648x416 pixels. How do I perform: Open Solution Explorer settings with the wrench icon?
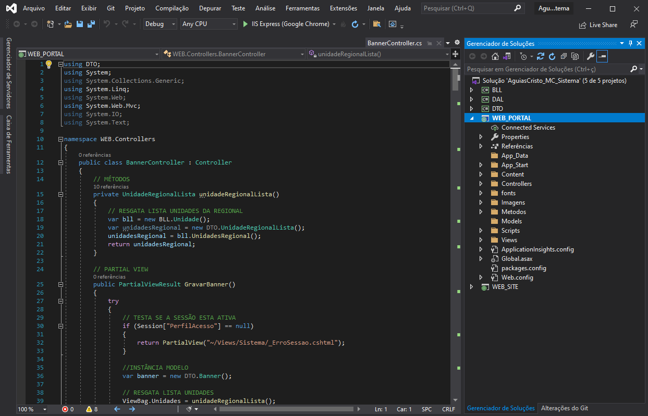(x=591, y=56)
